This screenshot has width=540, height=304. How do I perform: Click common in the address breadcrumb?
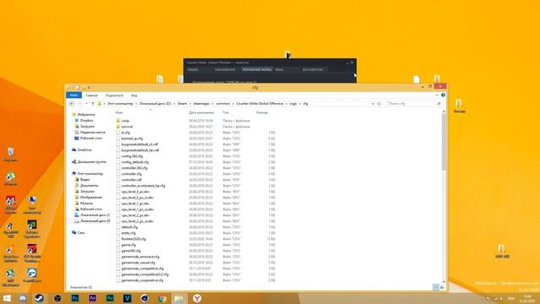223,104
